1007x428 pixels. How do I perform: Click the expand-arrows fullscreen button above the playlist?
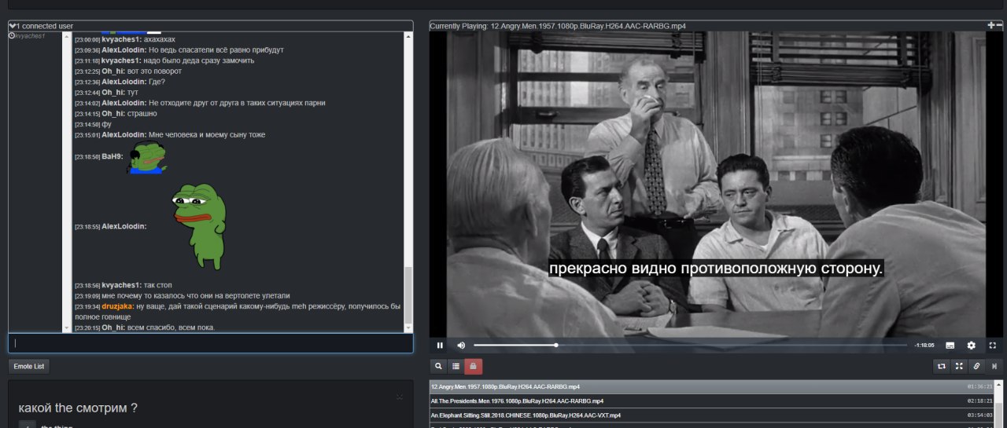959,366
